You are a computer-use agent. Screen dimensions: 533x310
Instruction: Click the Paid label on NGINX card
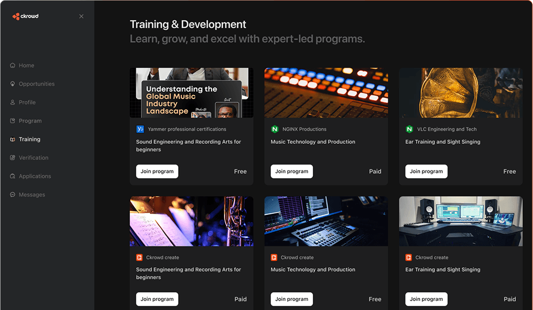[375, 172]
